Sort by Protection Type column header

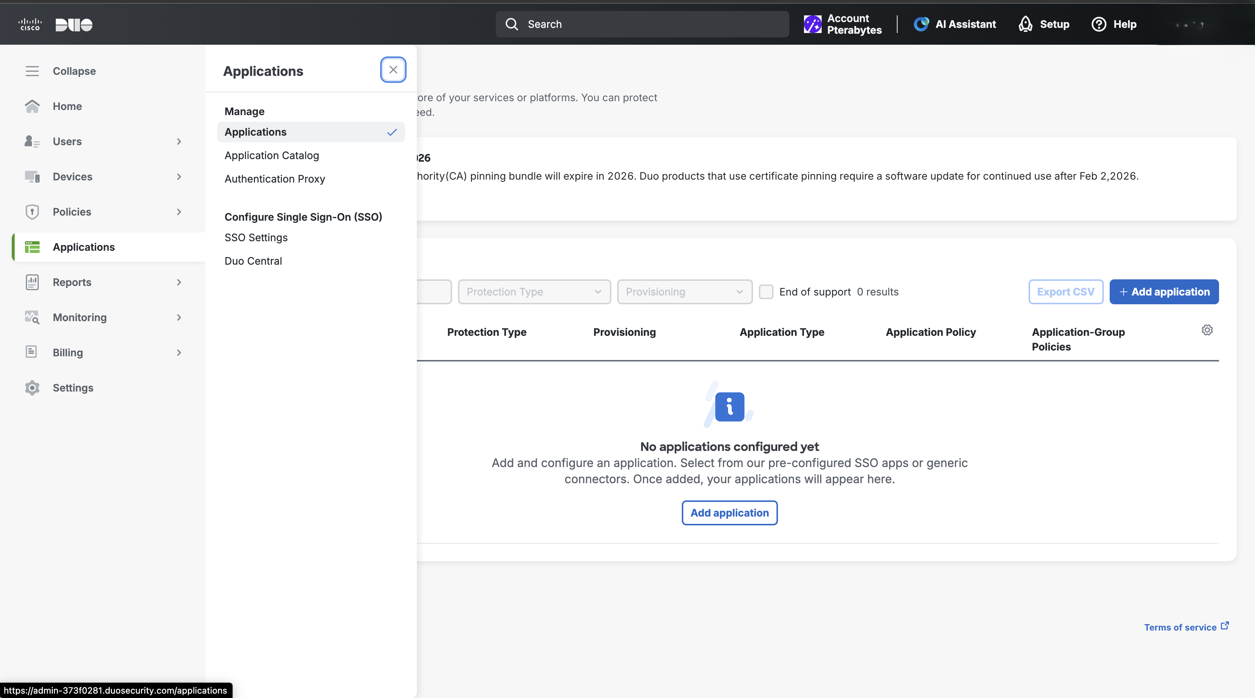coord(487,332)
